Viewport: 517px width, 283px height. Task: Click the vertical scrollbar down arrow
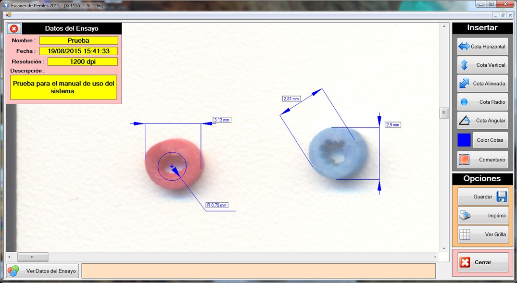click(x=444, y=248)
